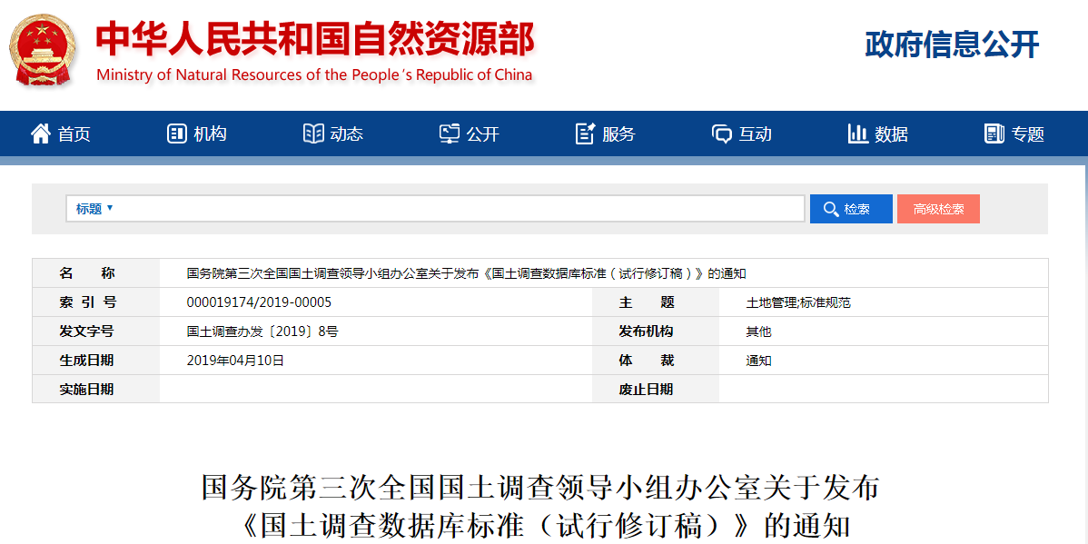This screenshot has height=544, width=1088.
Task: Click the 实施日期 row label
Action: tap(87, 390)
